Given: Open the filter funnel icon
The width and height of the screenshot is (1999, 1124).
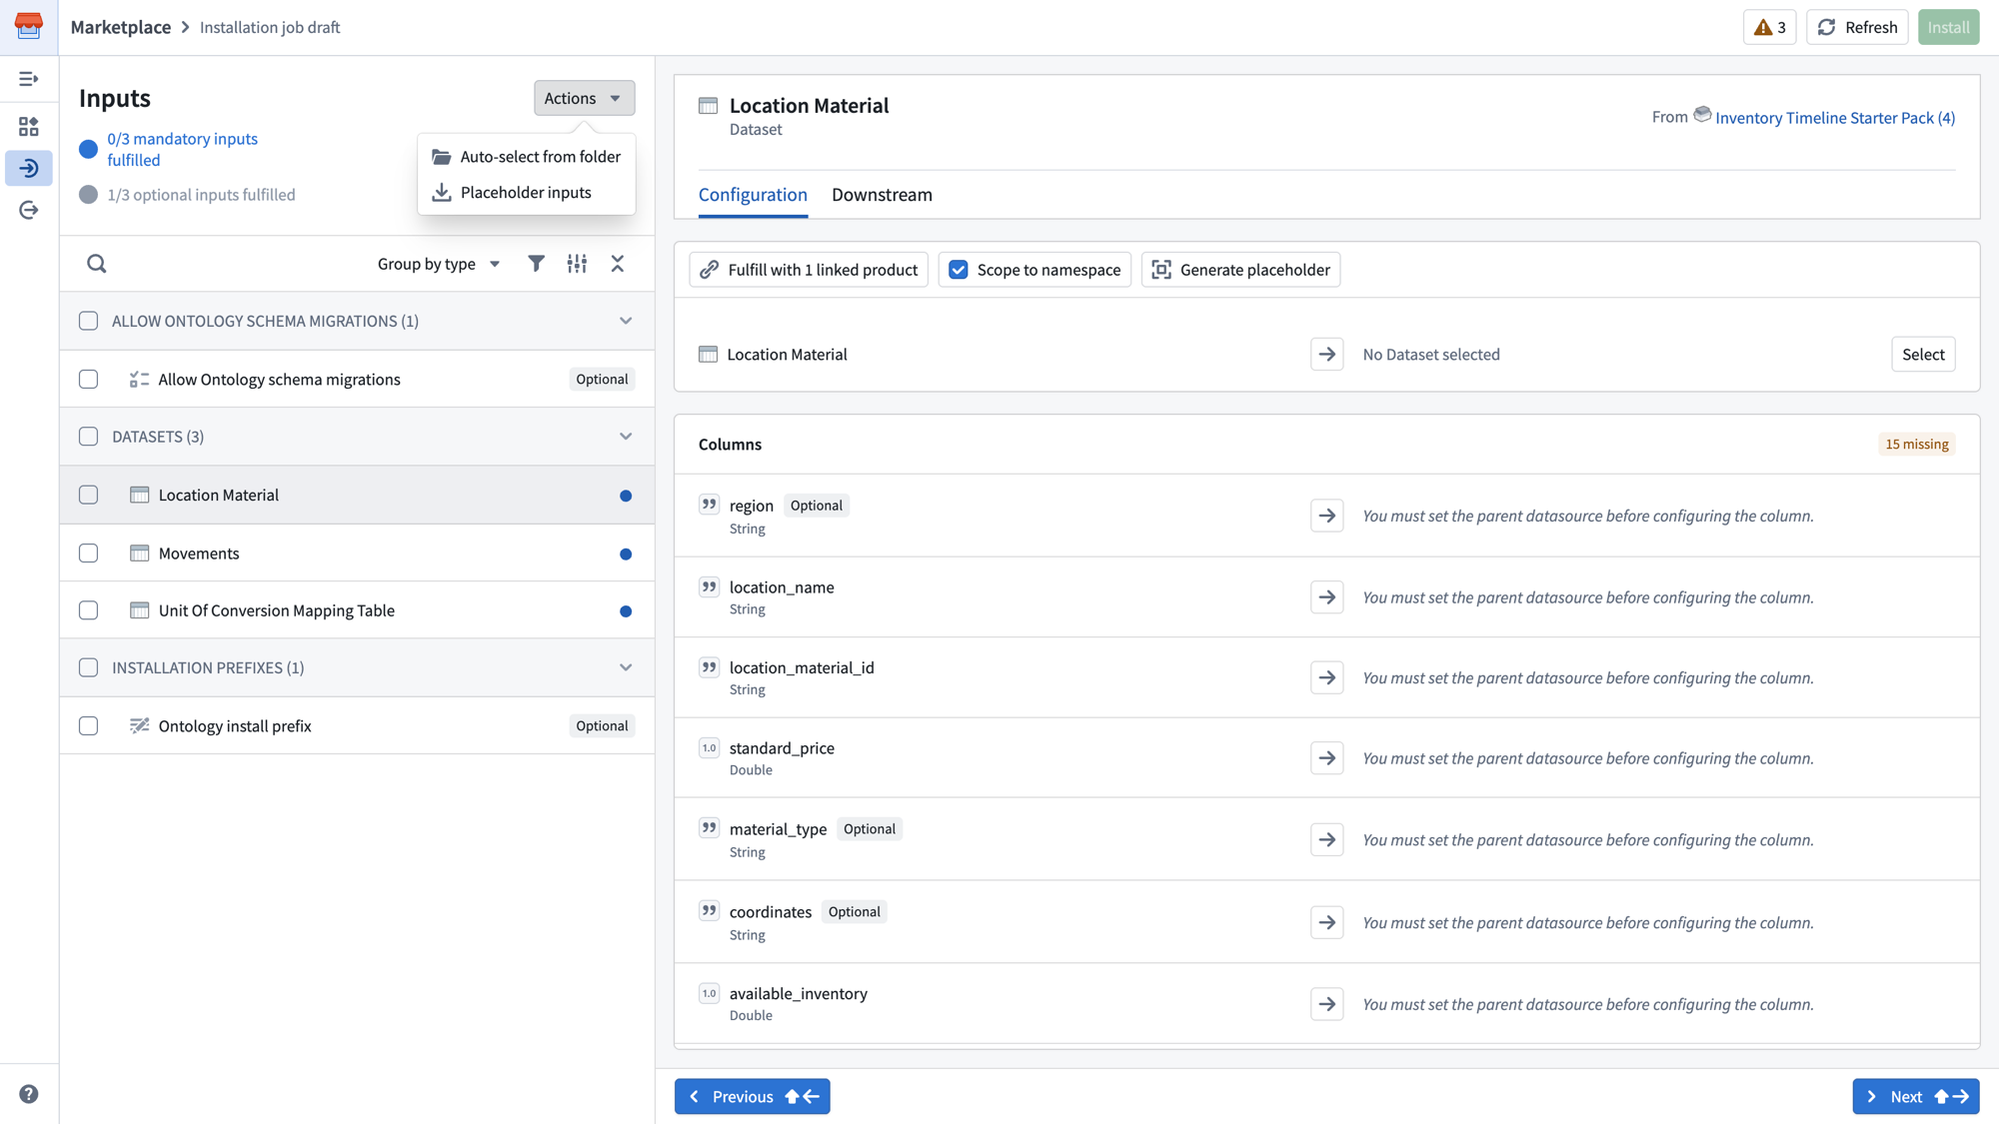Looking at the screenshot, I should [x=537, y=264].
